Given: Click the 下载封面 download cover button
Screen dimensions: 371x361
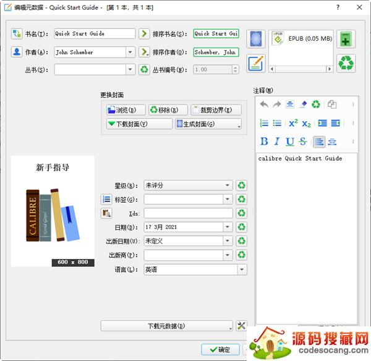Looking at the screenshot, I should coord(139,124).
